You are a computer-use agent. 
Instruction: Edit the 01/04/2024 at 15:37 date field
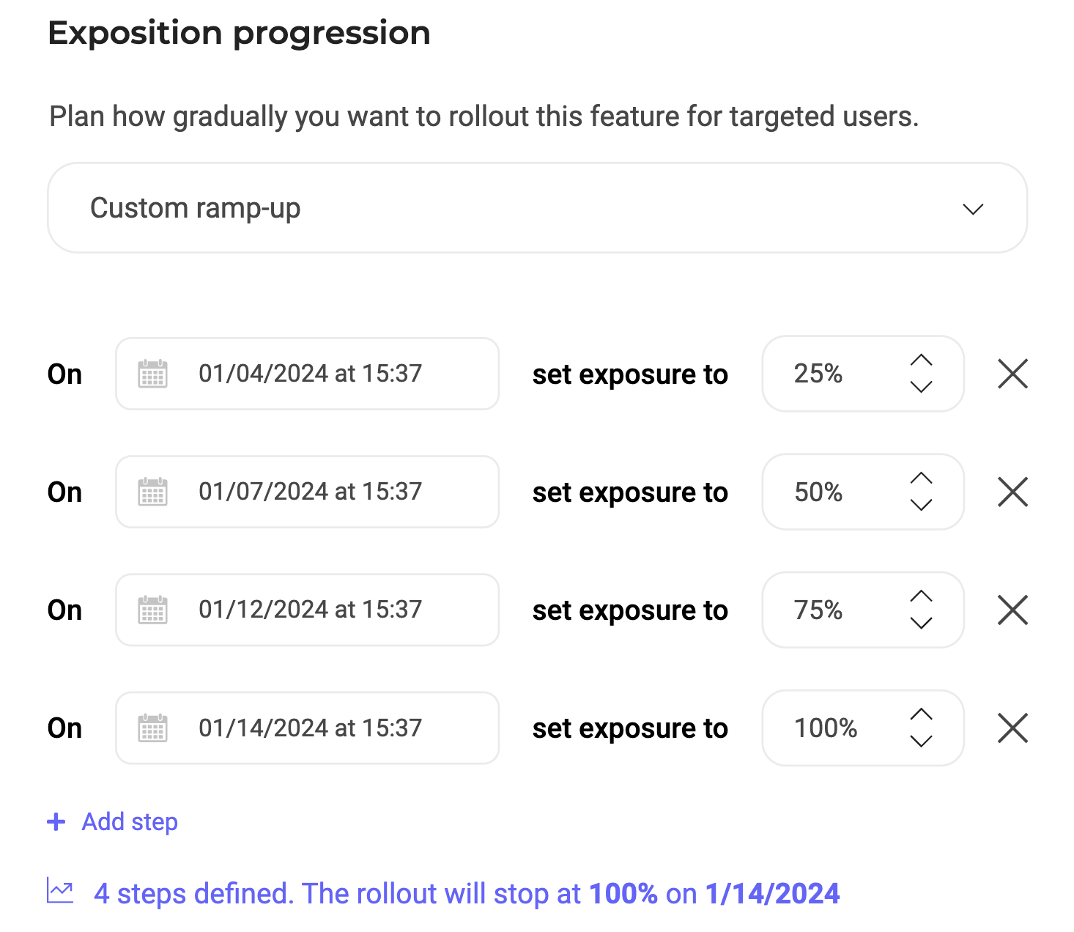point(310,374)
